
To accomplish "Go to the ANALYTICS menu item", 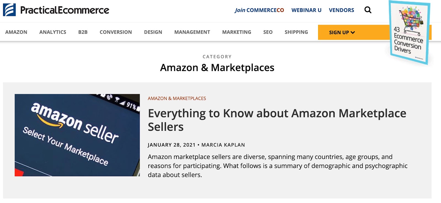I will [x=53, y=32].
